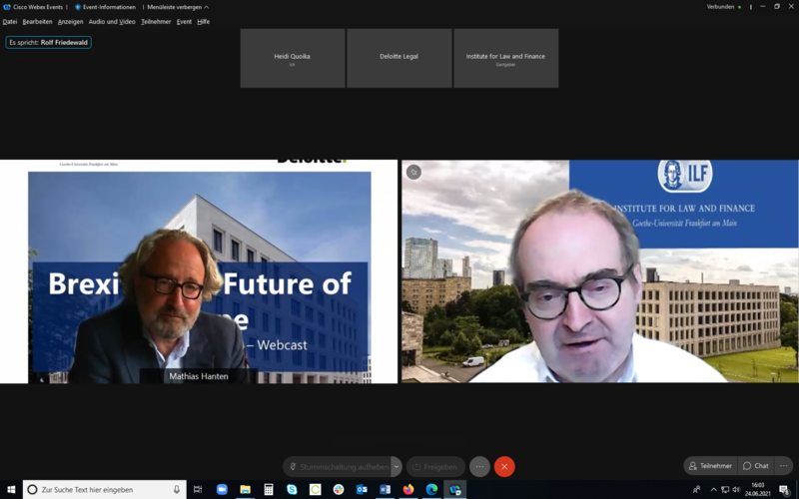This screenshot has width=799, height=499.
Task: Open Microsoft Edge from taskbar
Action: click(x=431, y=489)
